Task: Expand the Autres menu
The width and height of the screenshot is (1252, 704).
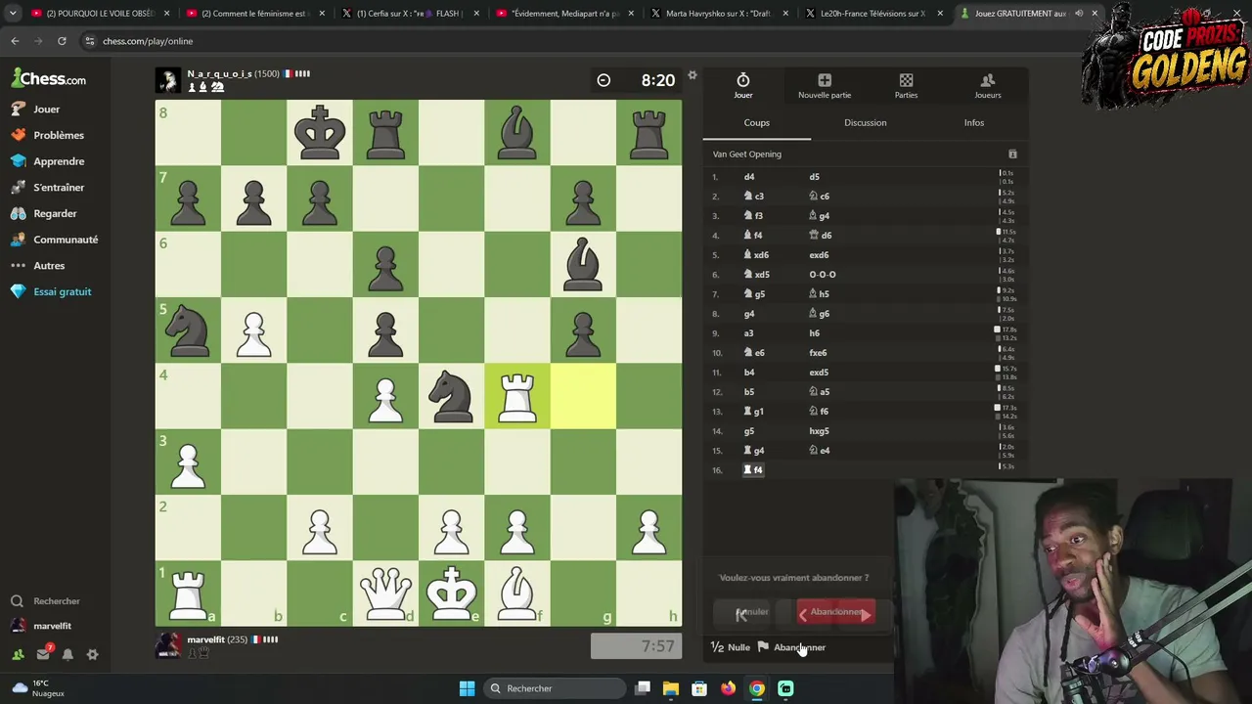Action: (38, 265)
